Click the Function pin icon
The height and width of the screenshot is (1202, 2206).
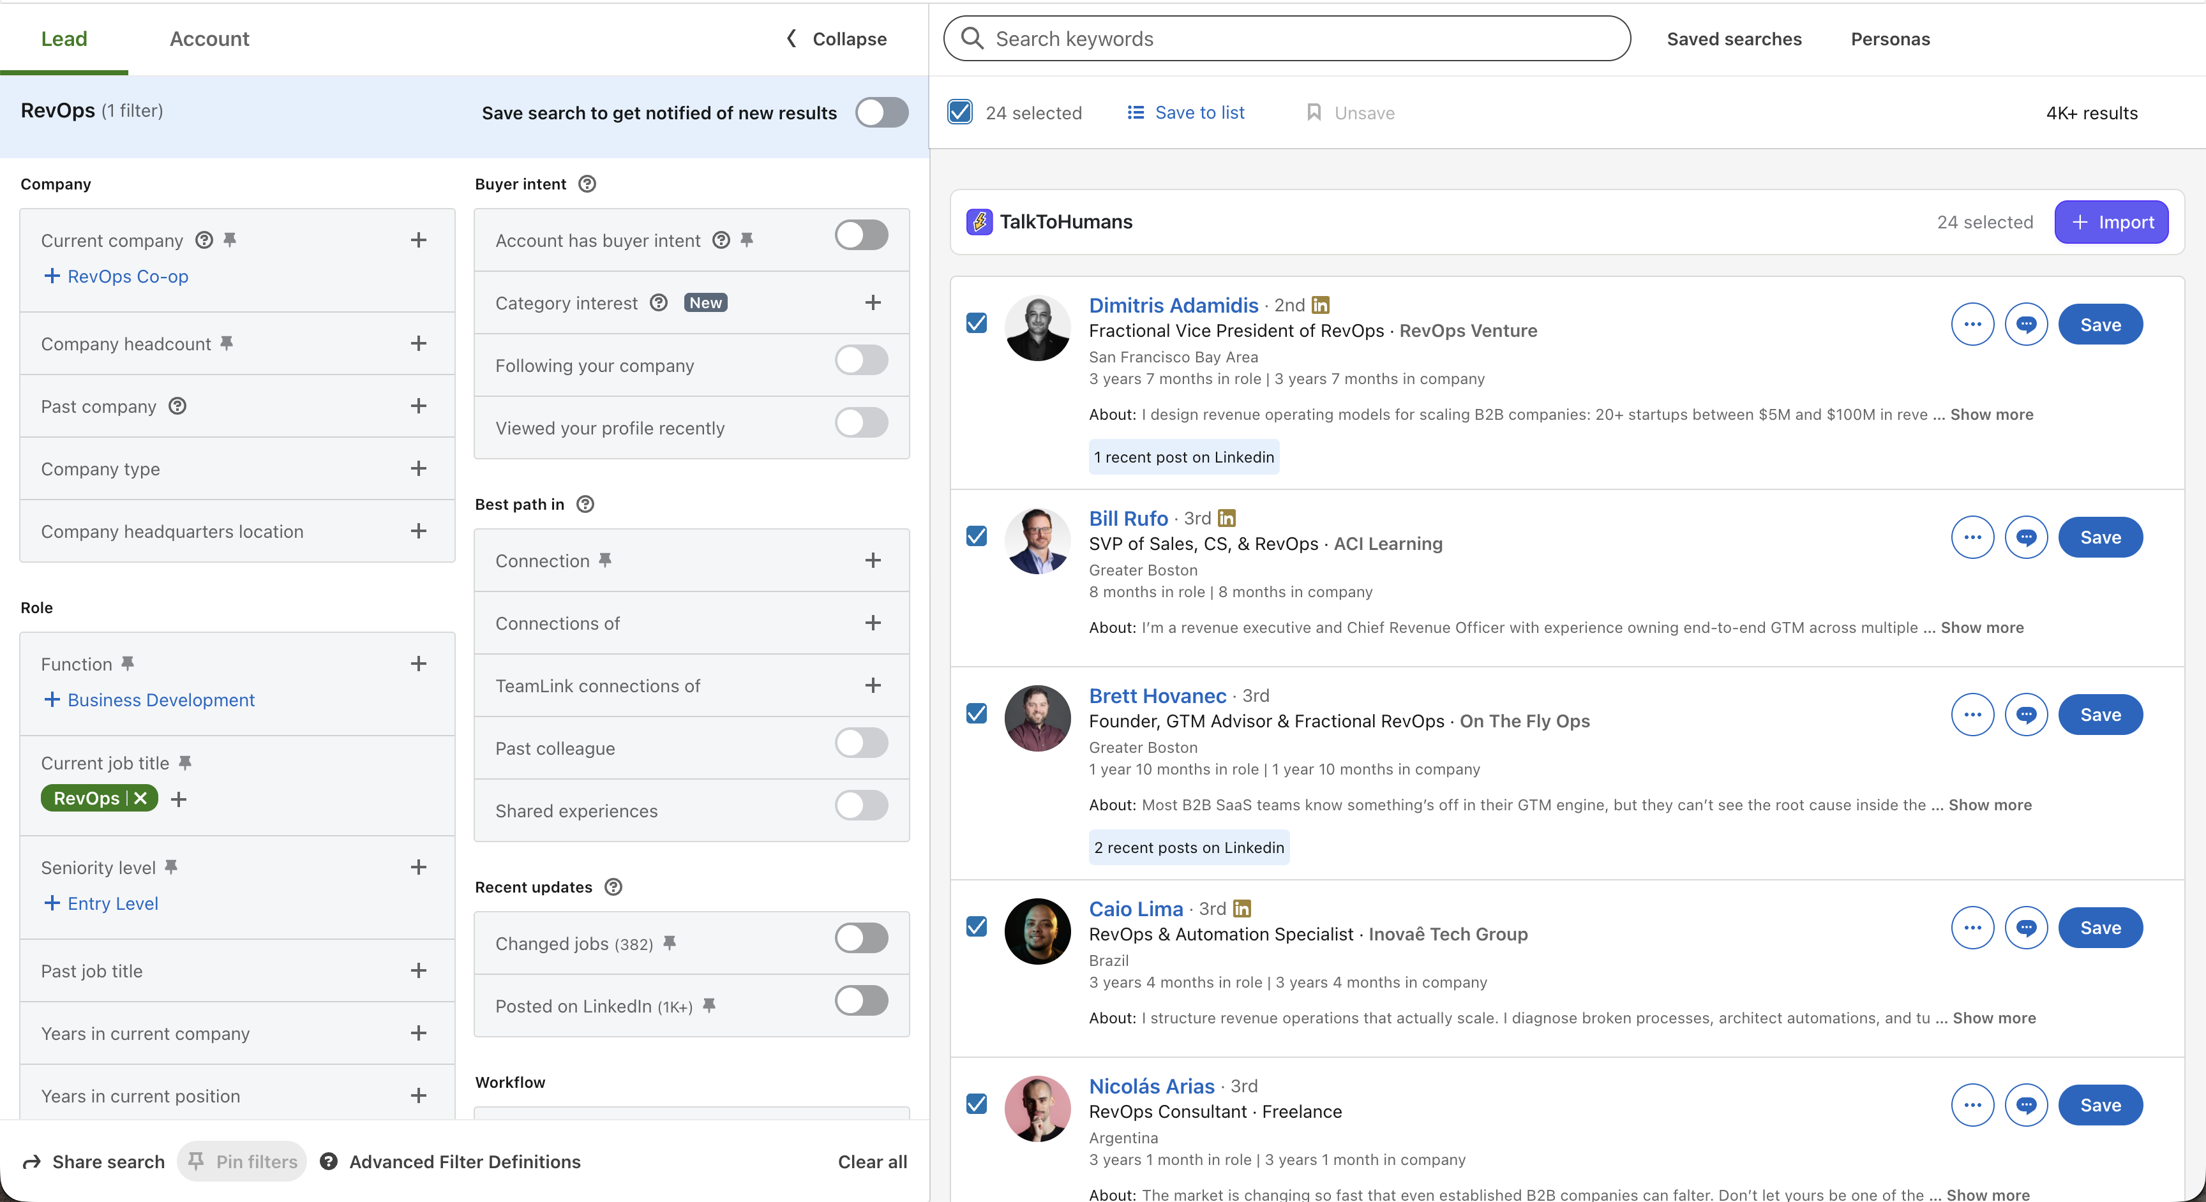pyautogui.click(x=128, y=664)
